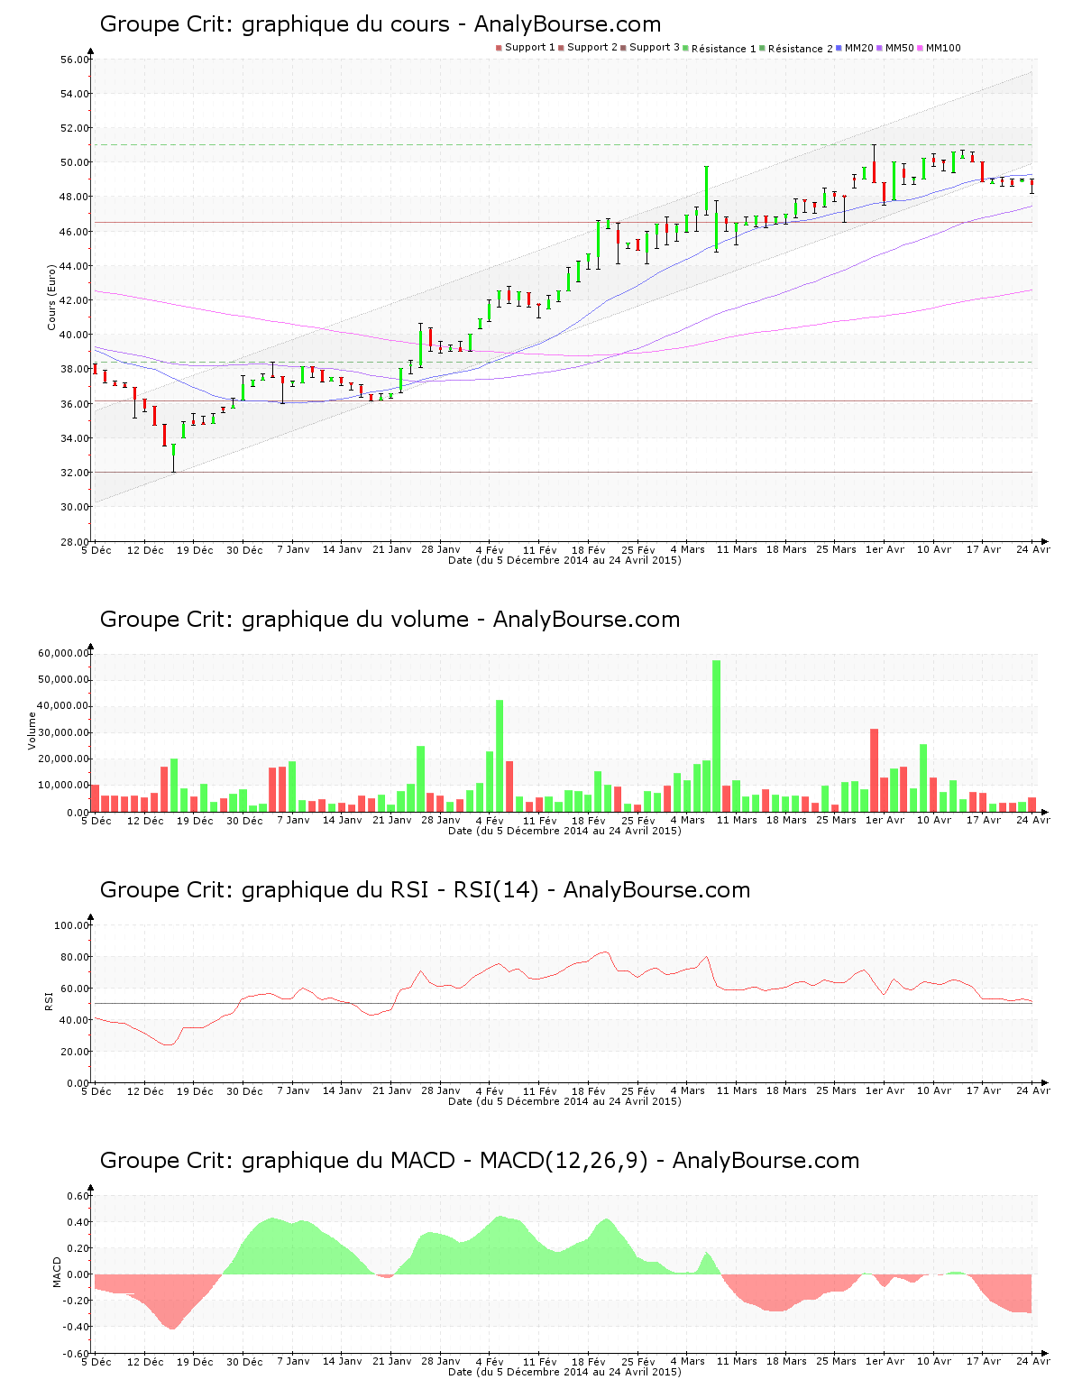Screen dimensions: 1082x1398
Task: Click the -0.60 value on MACD axis
Action: click(x=77, y=1353)
